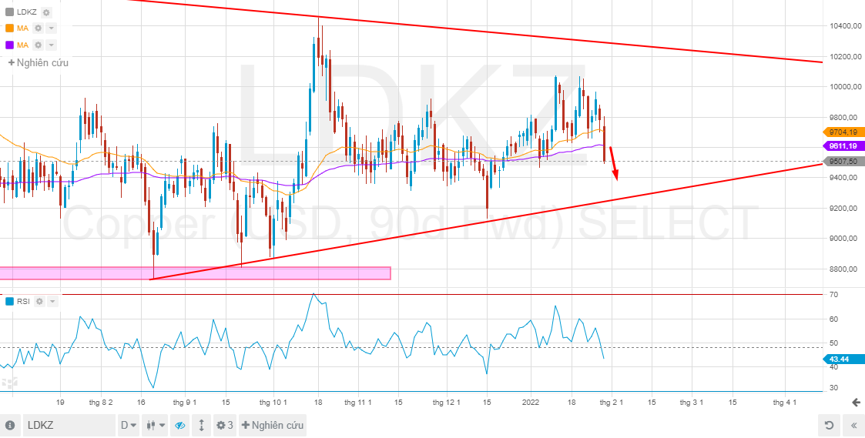Open candlestick chart type dropdown
Image resolution: width=865 pixels, height=438 pixels.
point(156,426)
